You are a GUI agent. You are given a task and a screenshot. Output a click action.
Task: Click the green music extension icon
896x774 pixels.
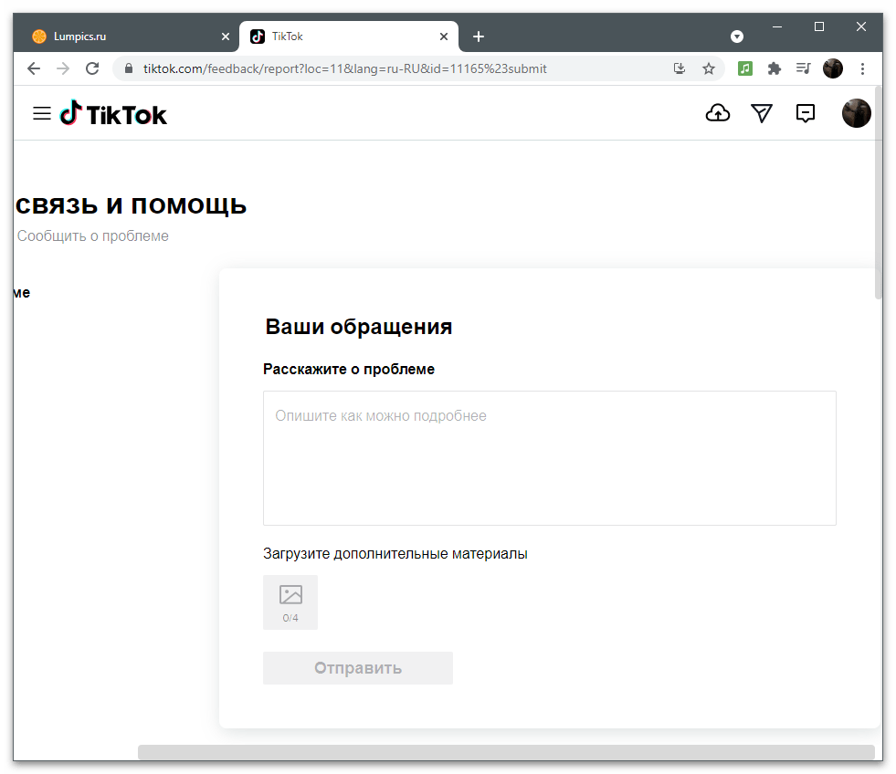coord(745,68)
